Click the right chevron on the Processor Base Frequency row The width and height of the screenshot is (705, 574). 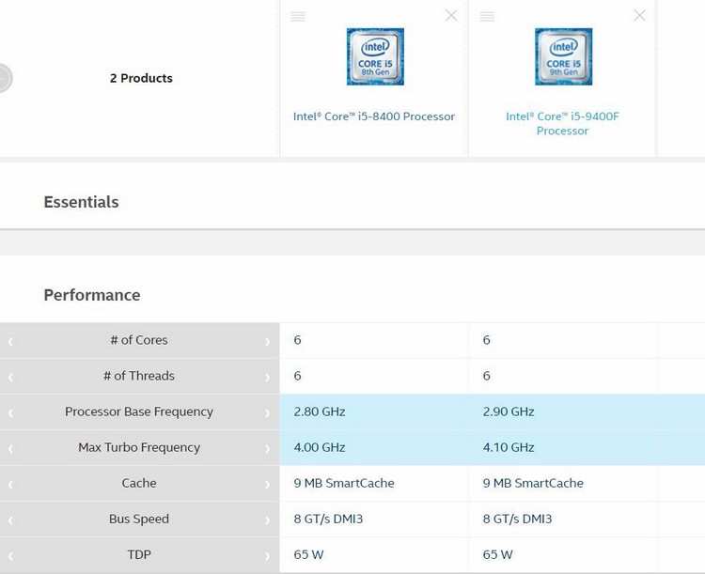click(267, 413)
